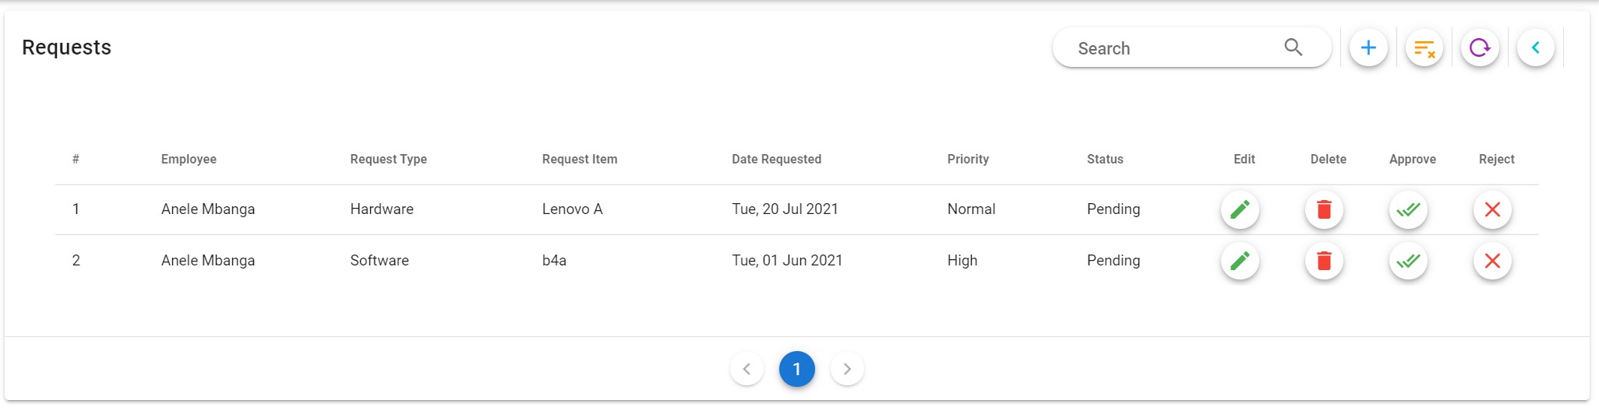This screenshot has width=1599, height=411.
Task: Reject the b4a software request
Action: tap(1492, 261)
